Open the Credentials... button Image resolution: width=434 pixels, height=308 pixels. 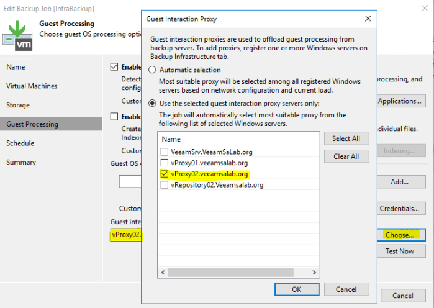[401, 209]
